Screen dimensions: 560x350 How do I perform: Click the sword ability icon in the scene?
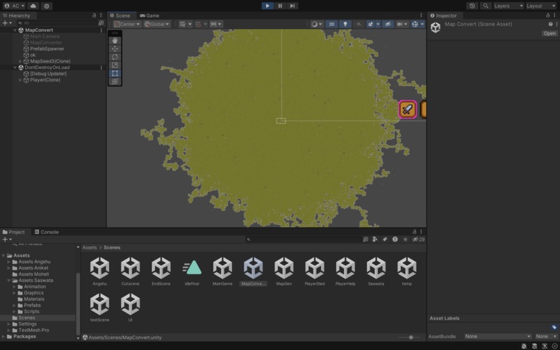[408, 109]
